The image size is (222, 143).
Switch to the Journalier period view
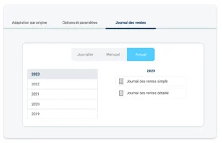point(85,54)
